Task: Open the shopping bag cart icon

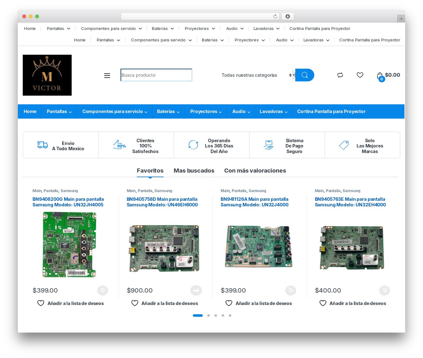Action: coord(380,76)
